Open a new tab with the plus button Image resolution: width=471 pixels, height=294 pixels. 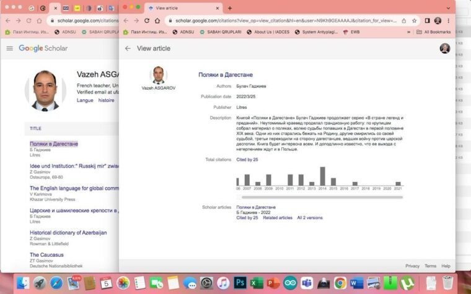click(229, 8)
